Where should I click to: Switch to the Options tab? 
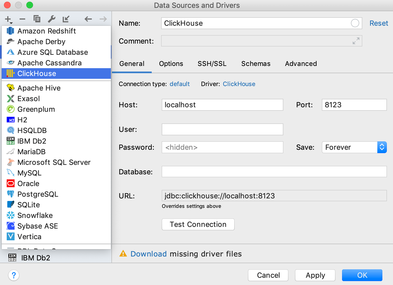point(171,64)
